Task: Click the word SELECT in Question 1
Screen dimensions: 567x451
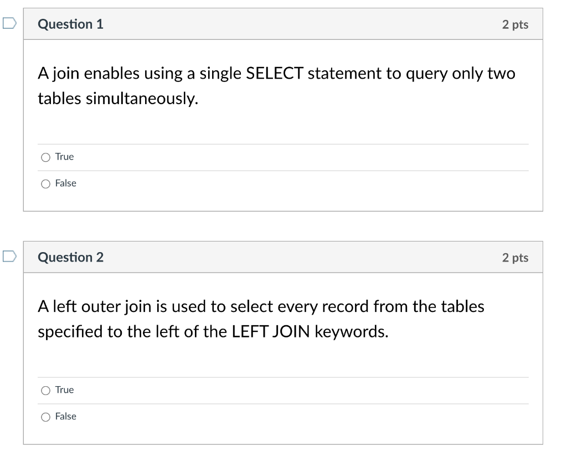Action: point(275,73)
